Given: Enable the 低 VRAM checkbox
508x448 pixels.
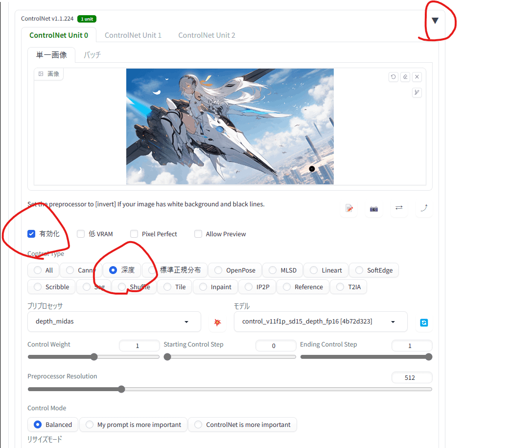Looking at the screenshot, I should point(81,234).
